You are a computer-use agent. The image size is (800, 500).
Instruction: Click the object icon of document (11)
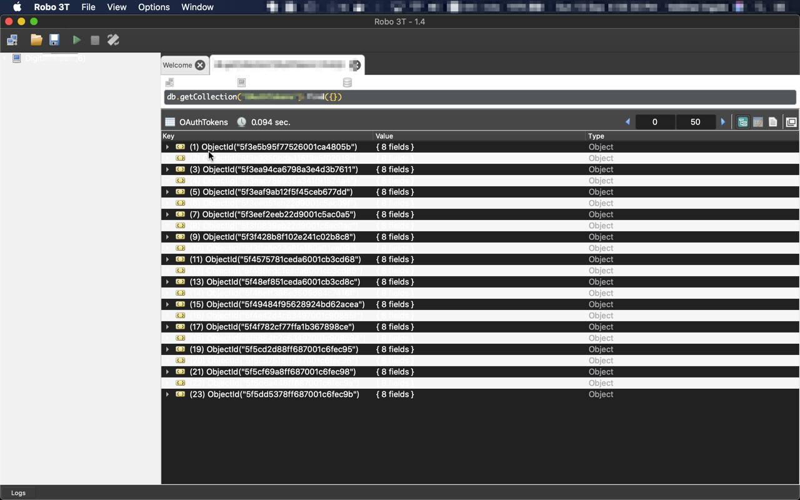181,259
